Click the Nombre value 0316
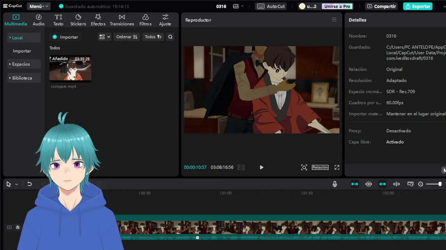This screenshot has height=250, width=446. pos(391,36)
